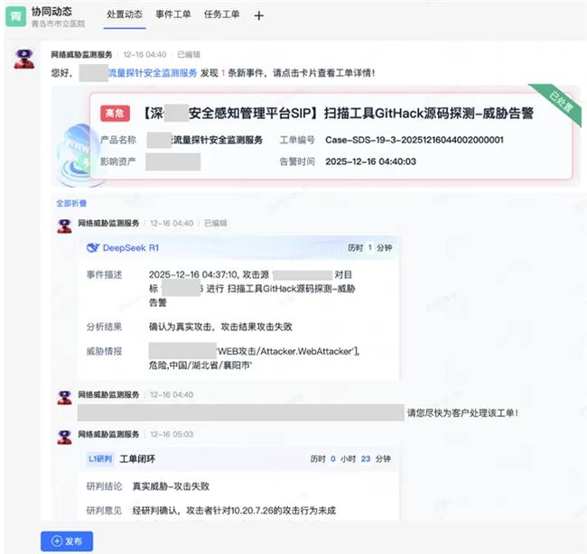Image resolution: width=587 pixels, height=554 pixels.
Task: Click the Case-SDS work order number
Action: click(x=414, y=140)
